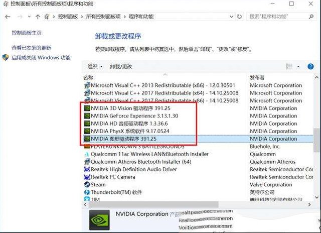Change view layout icon
This screenshot has width=321, height=233.
[x=289, y=66]
